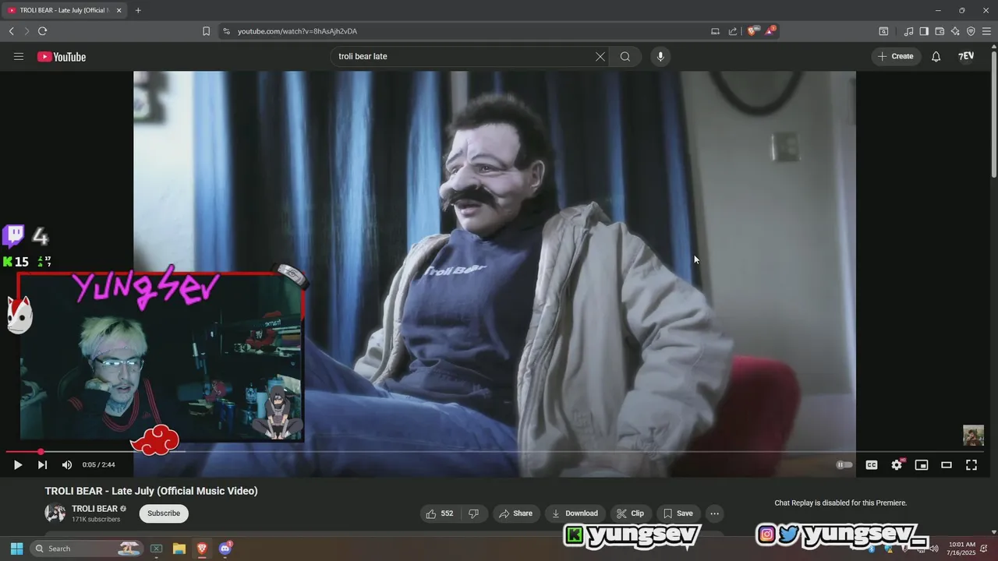Skip to the next video

point(42,464)
